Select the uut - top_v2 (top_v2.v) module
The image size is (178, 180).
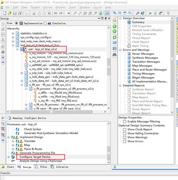(x=43, y=49)
